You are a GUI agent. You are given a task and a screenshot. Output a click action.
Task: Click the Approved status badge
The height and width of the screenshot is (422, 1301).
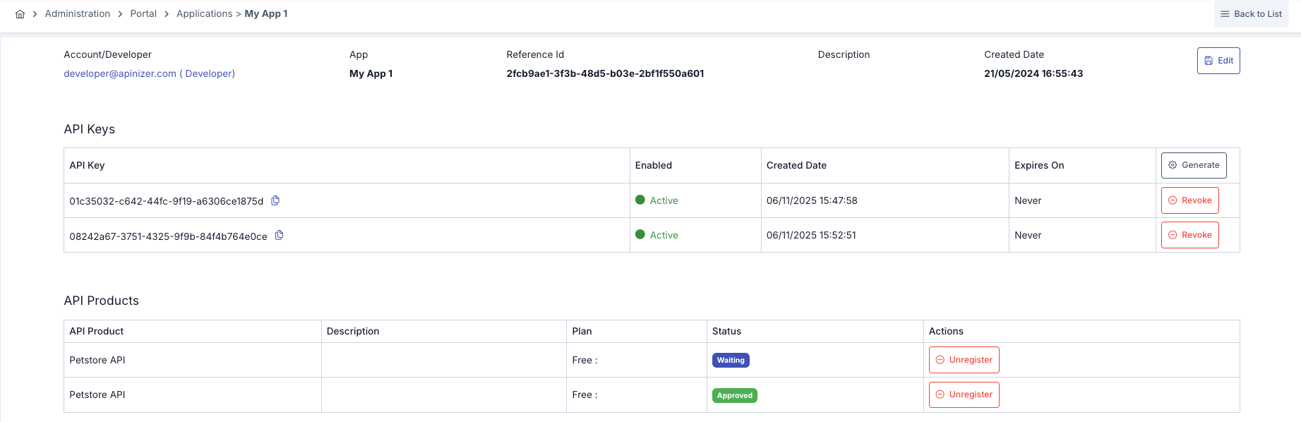click(x=734, y=395)
